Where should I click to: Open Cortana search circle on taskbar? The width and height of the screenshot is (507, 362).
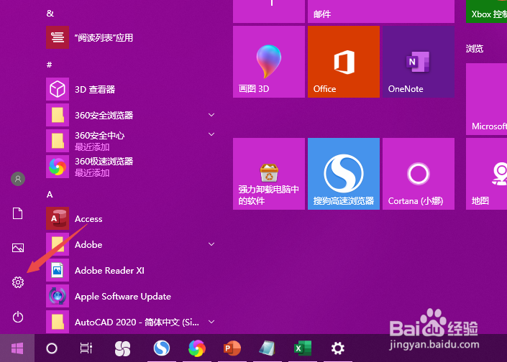(x=52, y=348)
